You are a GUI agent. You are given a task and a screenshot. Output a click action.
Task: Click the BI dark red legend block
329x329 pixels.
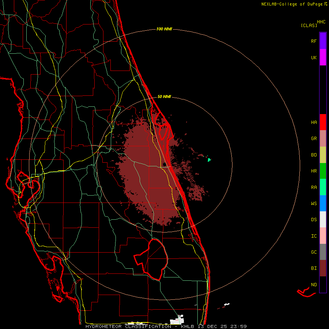pyautogui.click(x=323, y=268)
